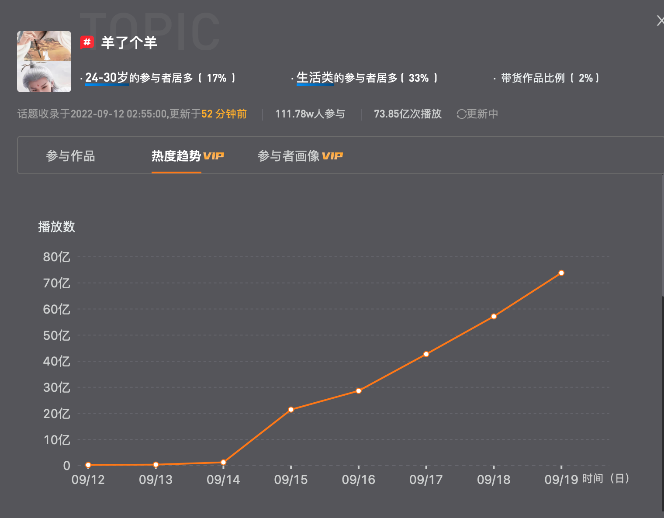Click the VIP badge on 参与者画像 tab
The width and height of the screenshot is (664, 518).
[333, 155]
